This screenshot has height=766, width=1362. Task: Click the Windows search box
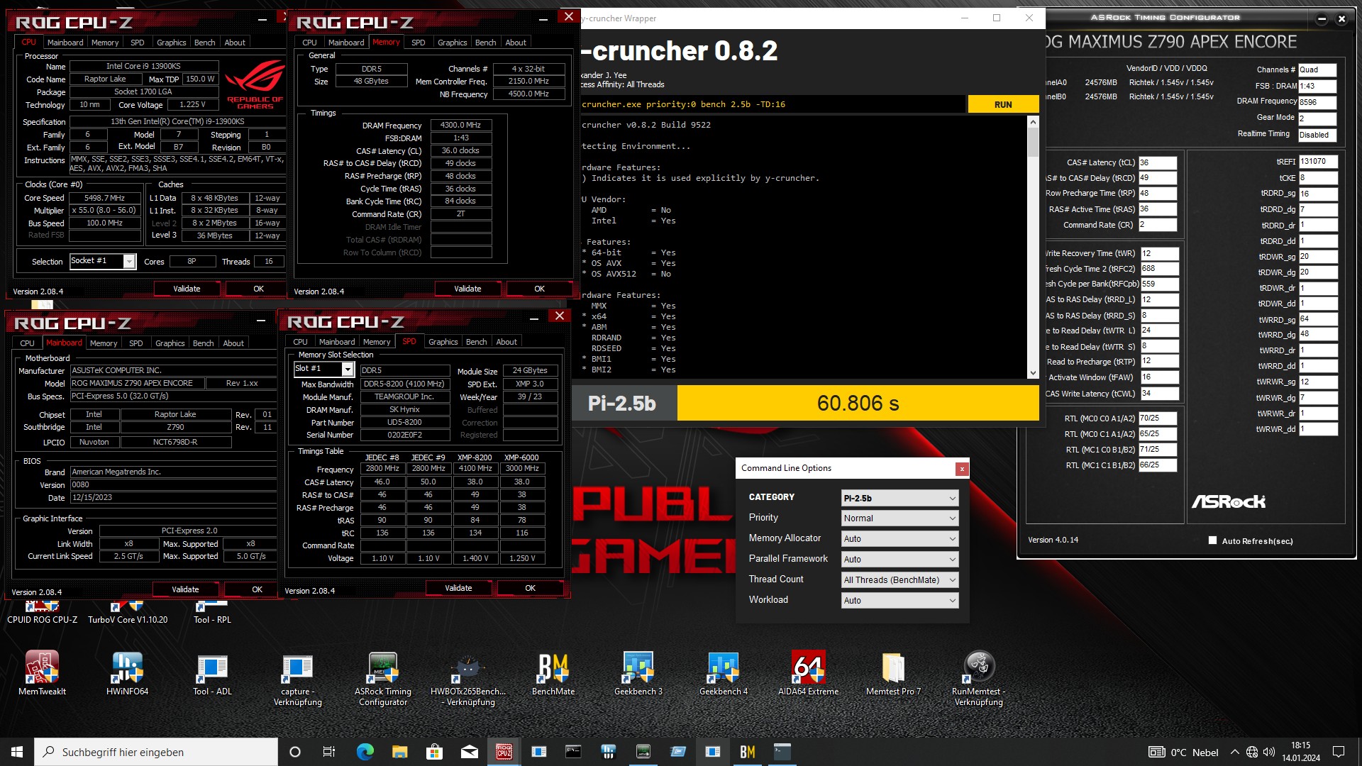[x=156, y=752]
